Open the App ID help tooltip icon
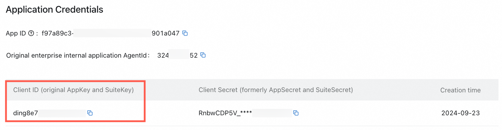This screenshot has width=502, height=130. click(31, 33)
